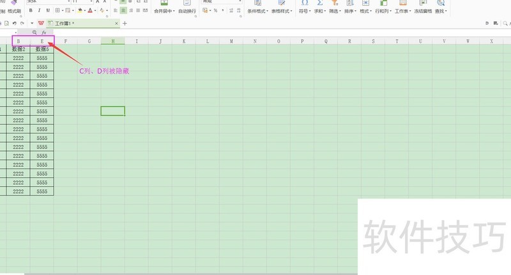Click the magnifier icon beside fx
This screenshot has height=275, width=511.
tap(34, 32)
